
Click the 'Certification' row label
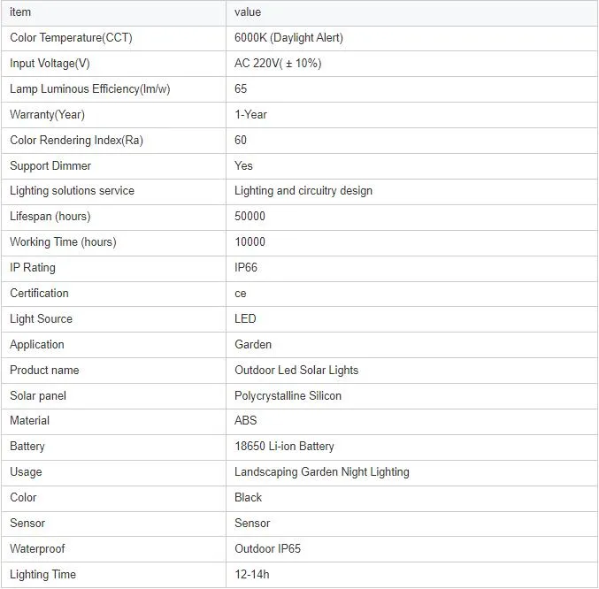pyautogui.click(x=39, y=294)
